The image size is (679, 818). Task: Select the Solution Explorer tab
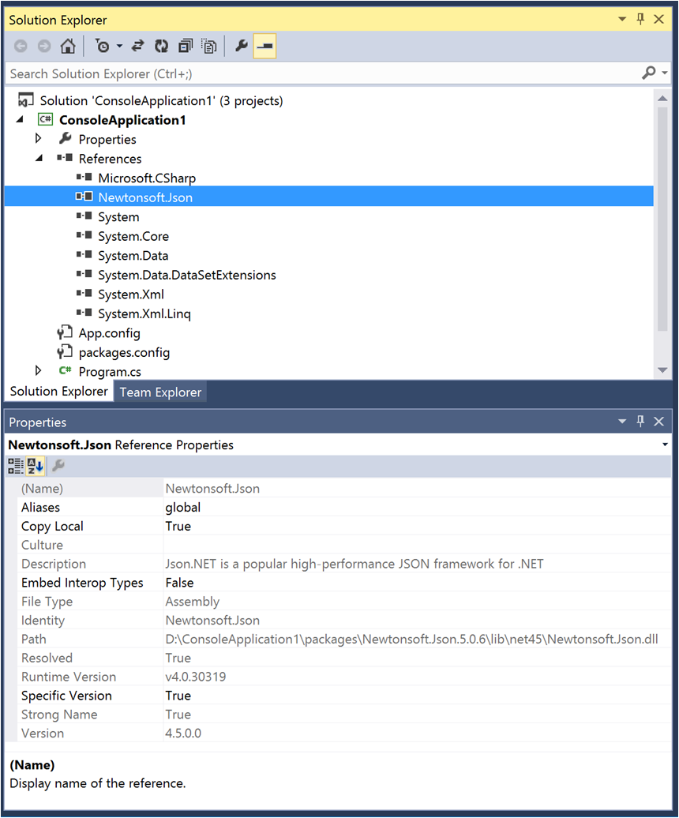coord(58,392)
